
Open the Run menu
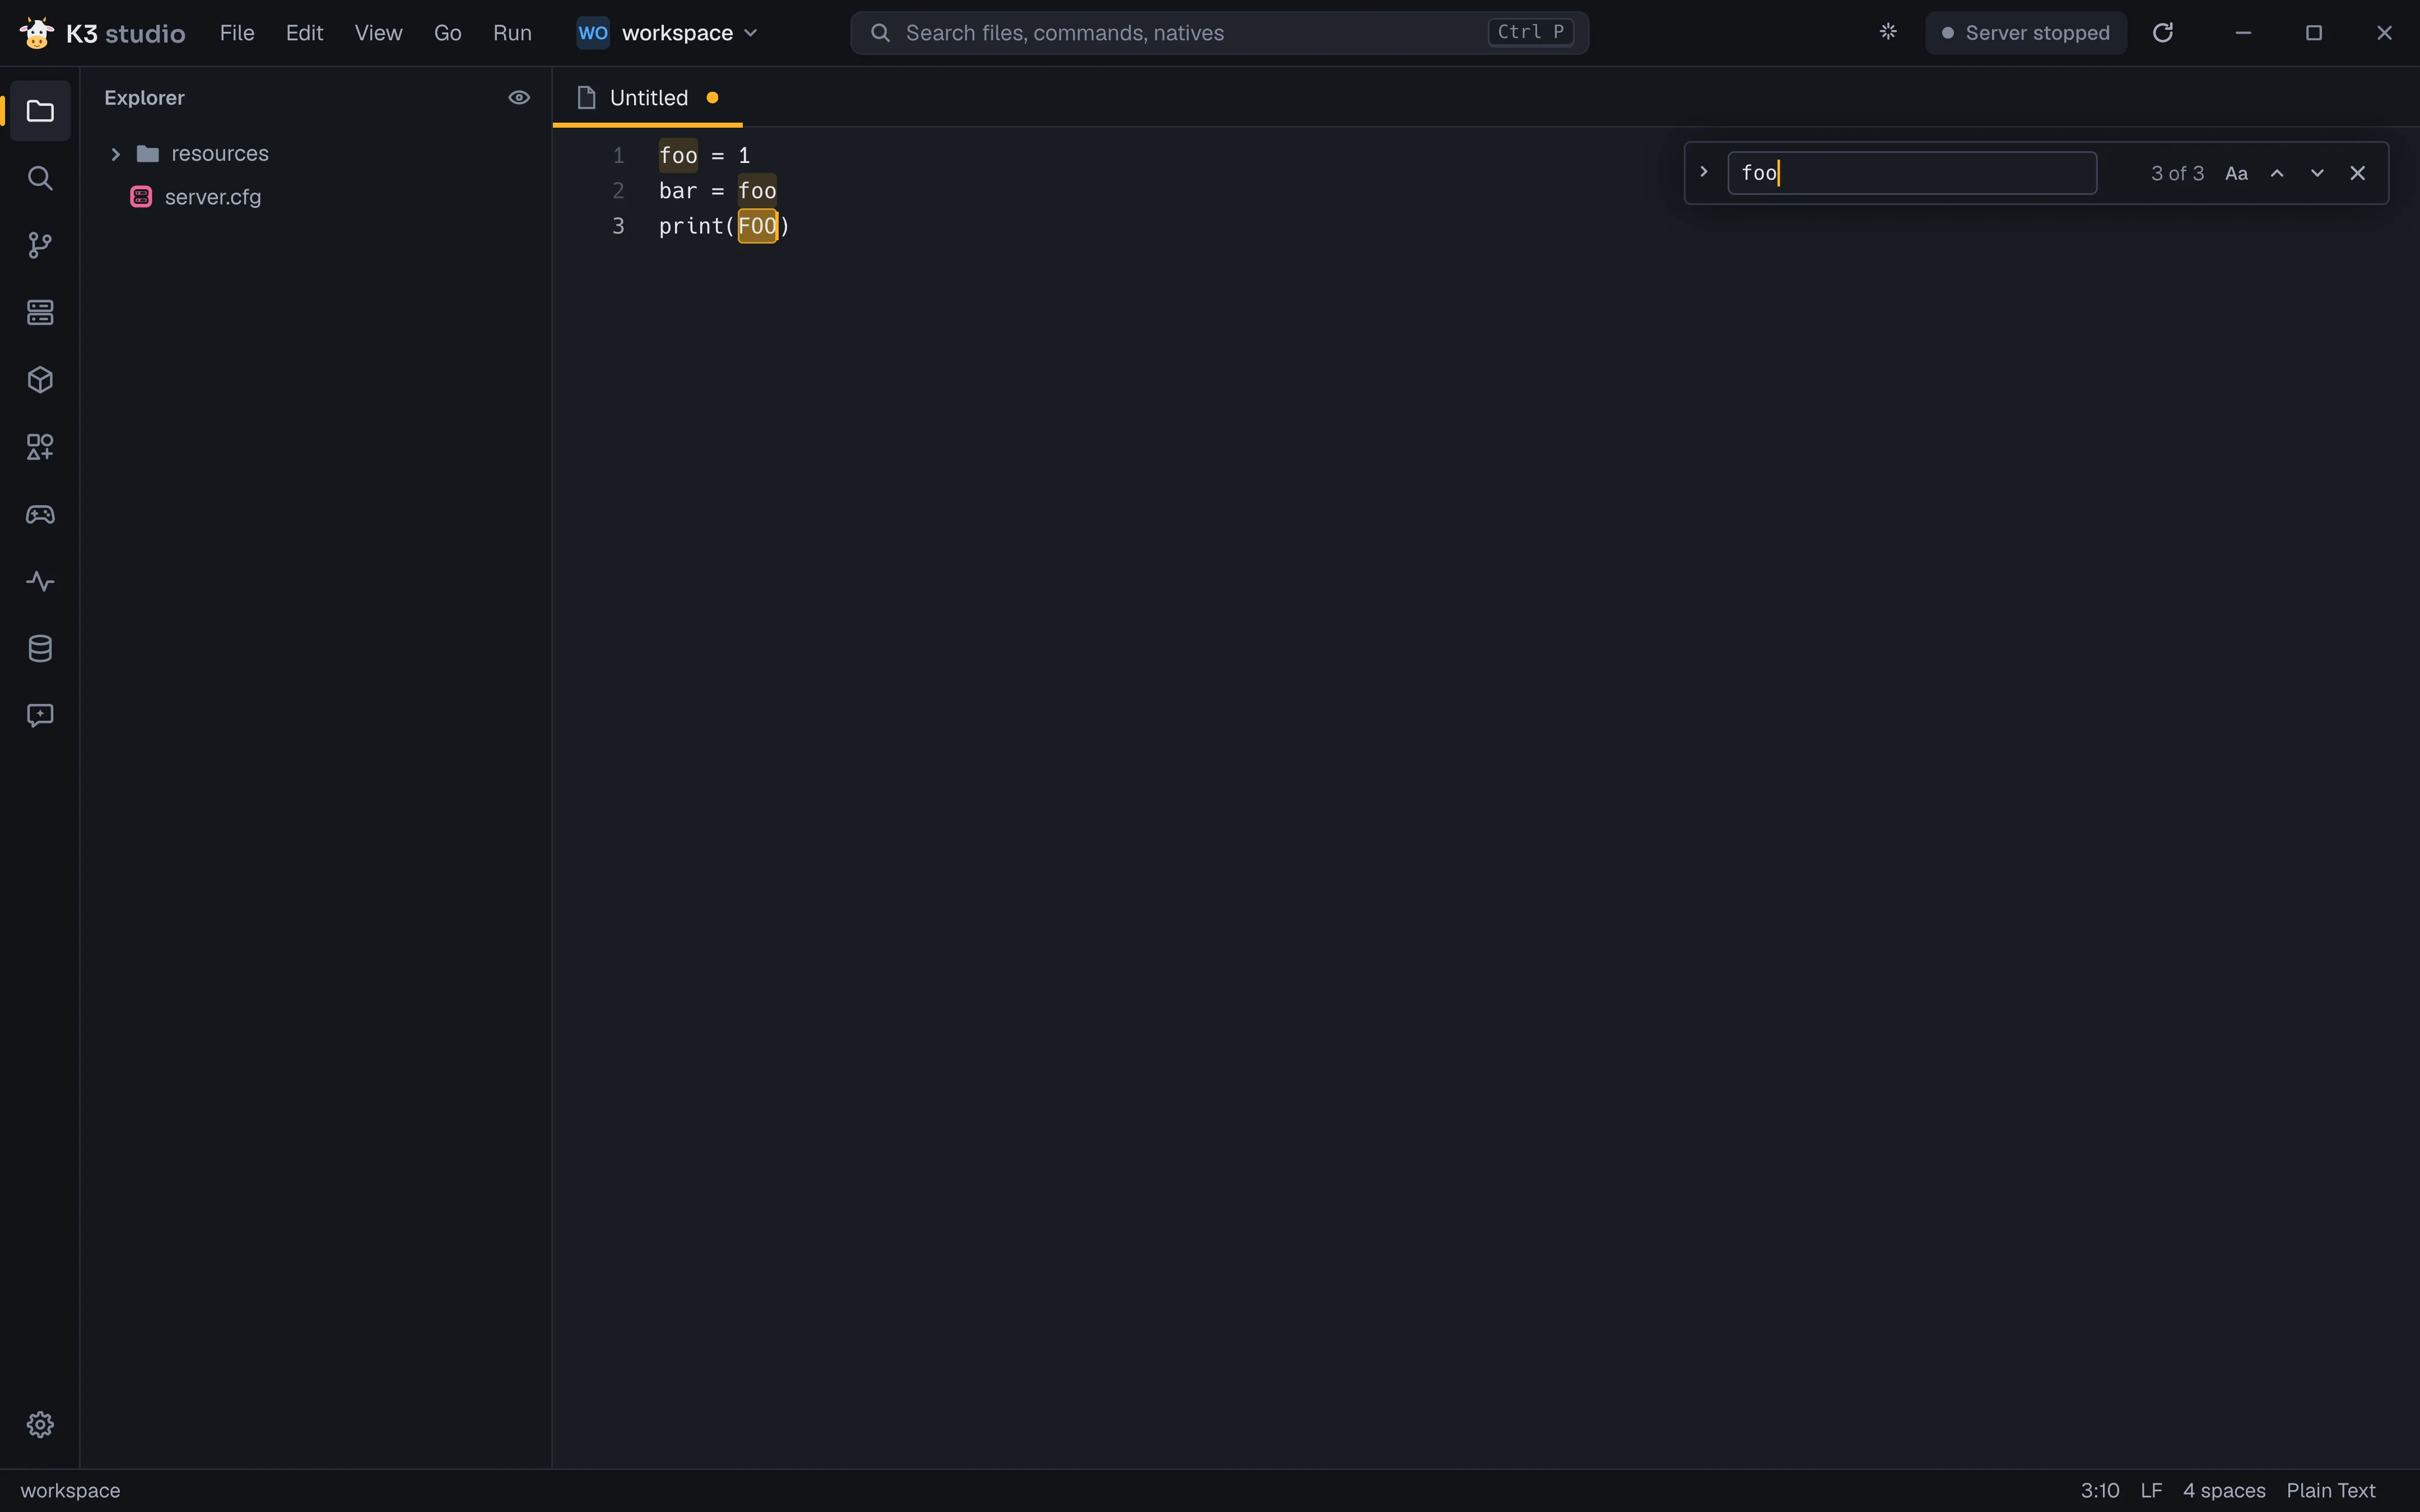[x=512, y=33]
